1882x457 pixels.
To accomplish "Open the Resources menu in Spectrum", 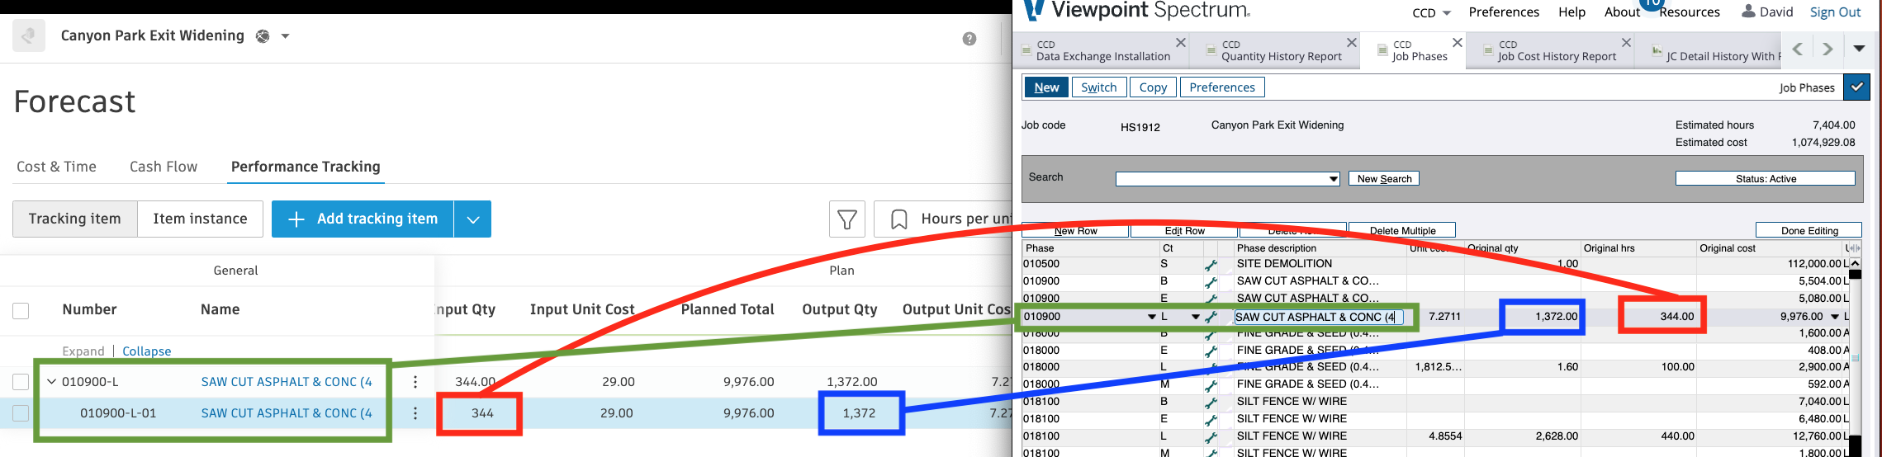I will [1690, 12].
